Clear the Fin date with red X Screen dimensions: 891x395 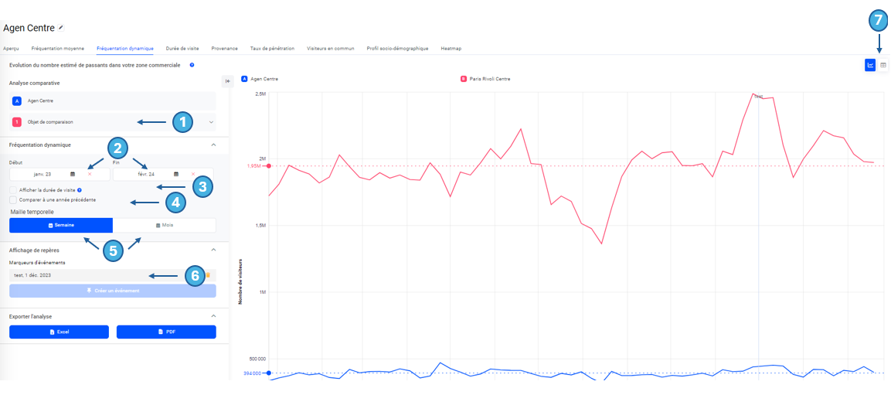[x=193, y=174]
